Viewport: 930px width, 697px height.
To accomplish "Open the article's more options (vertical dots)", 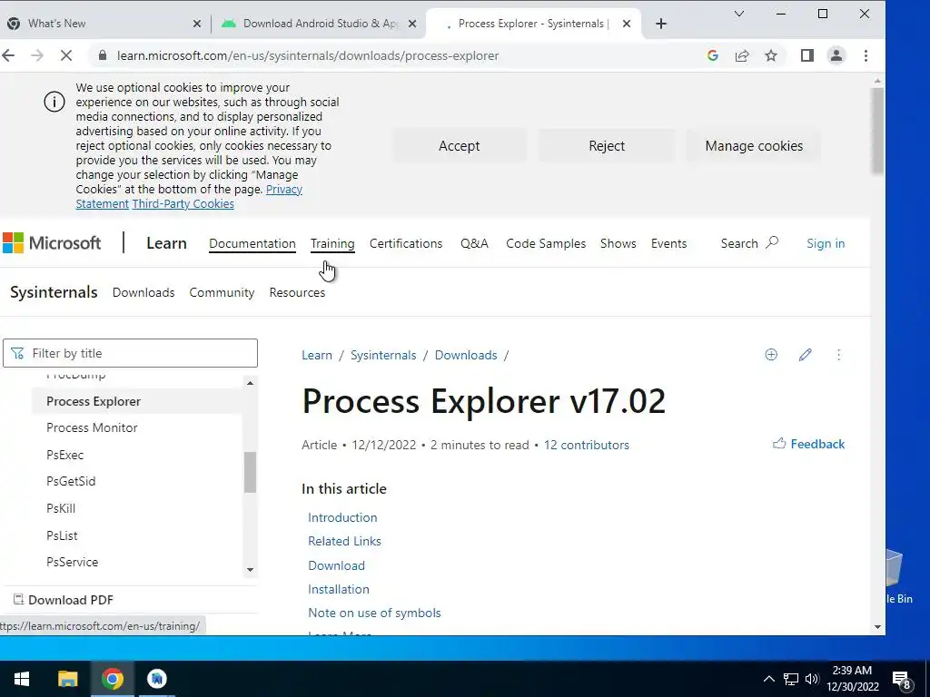I will pos(838,355).
